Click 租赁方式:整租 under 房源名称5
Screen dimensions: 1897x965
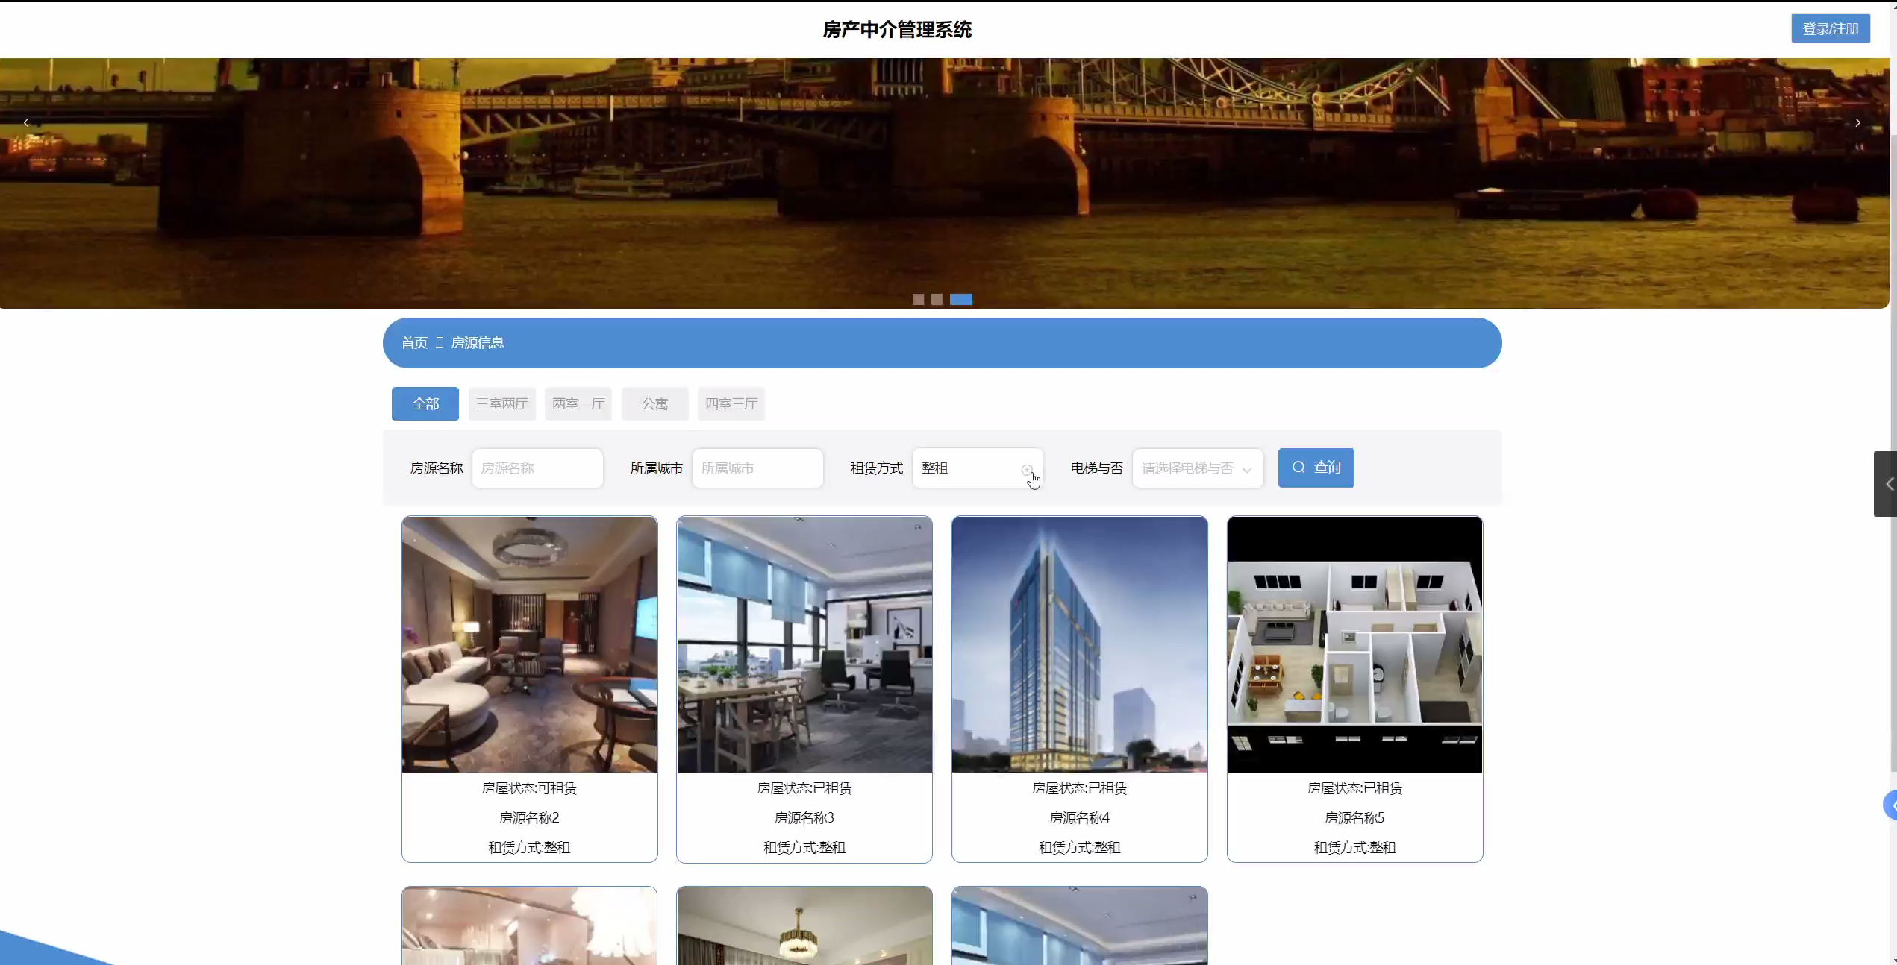point(1354,847)
